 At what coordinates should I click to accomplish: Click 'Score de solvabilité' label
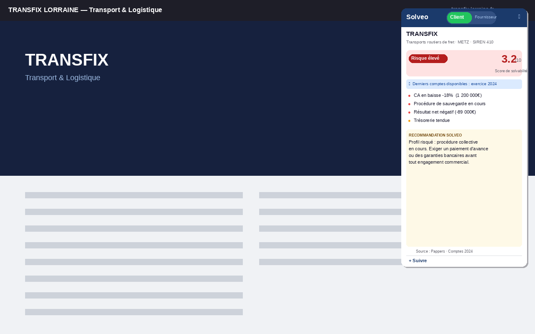coord(511,71)
